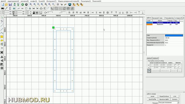Click the Export toolbar icon
This screenshot has width=185, height=104.
pyautogui.click(x=18, y=5)
